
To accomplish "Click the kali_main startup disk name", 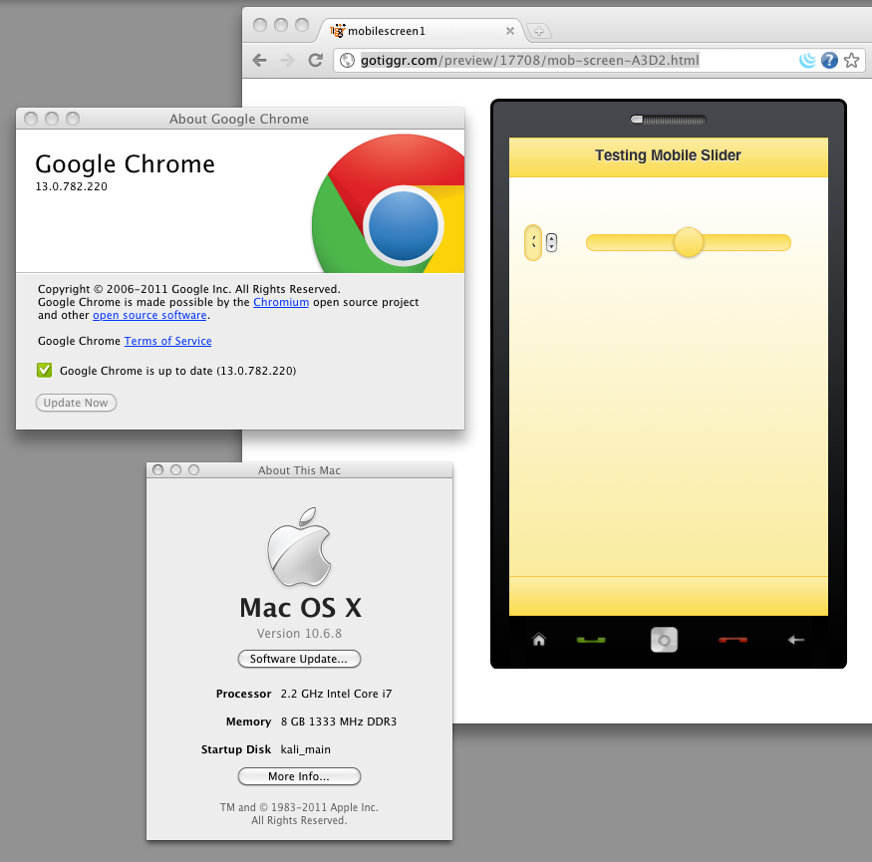I will (x=305, y=749).
